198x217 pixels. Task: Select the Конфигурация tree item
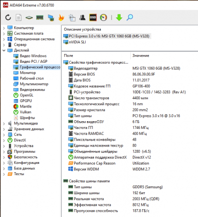(23, 163)
